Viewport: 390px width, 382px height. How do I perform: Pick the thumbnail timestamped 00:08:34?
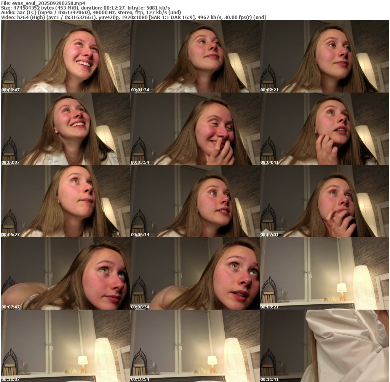point(195,273)
